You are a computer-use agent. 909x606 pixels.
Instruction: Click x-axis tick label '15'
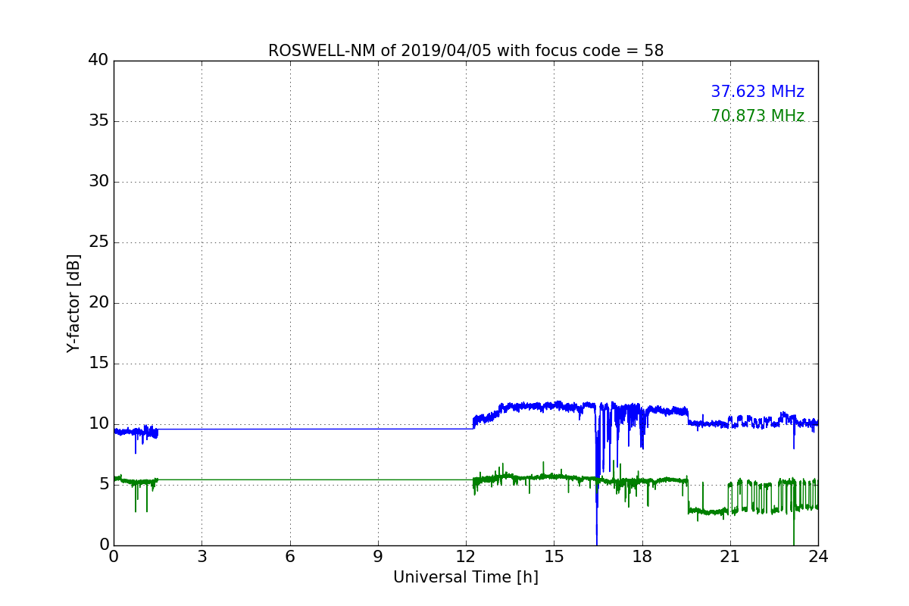[x=554, y=557]
